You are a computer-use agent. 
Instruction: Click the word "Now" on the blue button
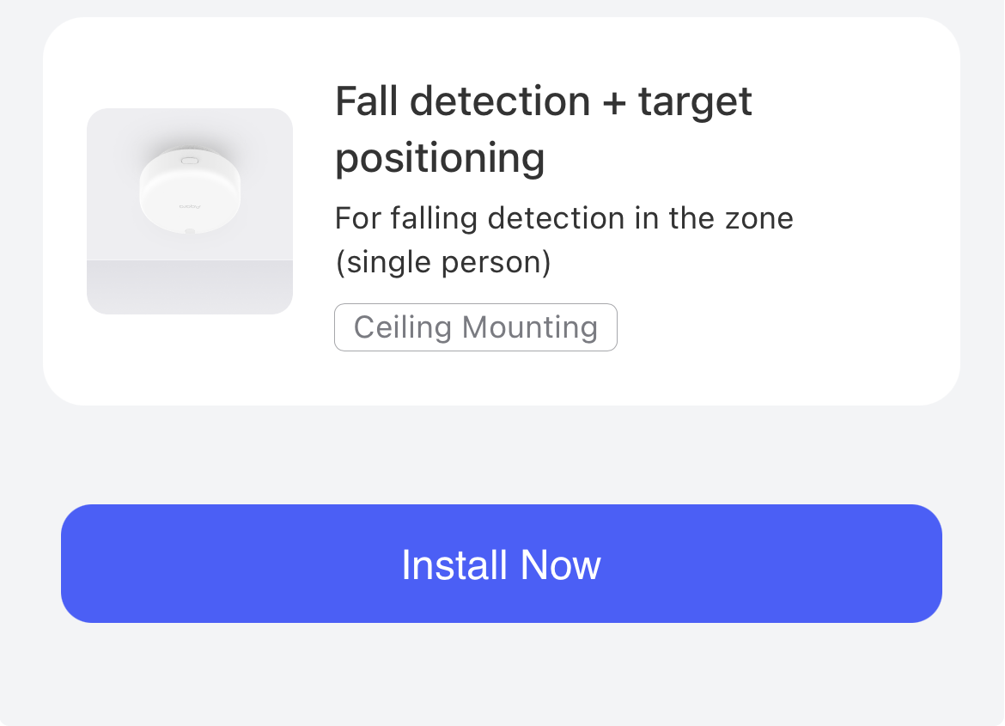(560, 564)
